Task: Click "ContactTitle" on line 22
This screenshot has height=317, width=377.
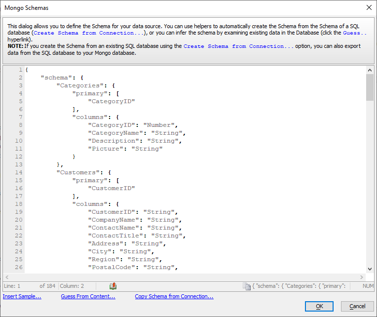Action: click(x=115, y=236)
